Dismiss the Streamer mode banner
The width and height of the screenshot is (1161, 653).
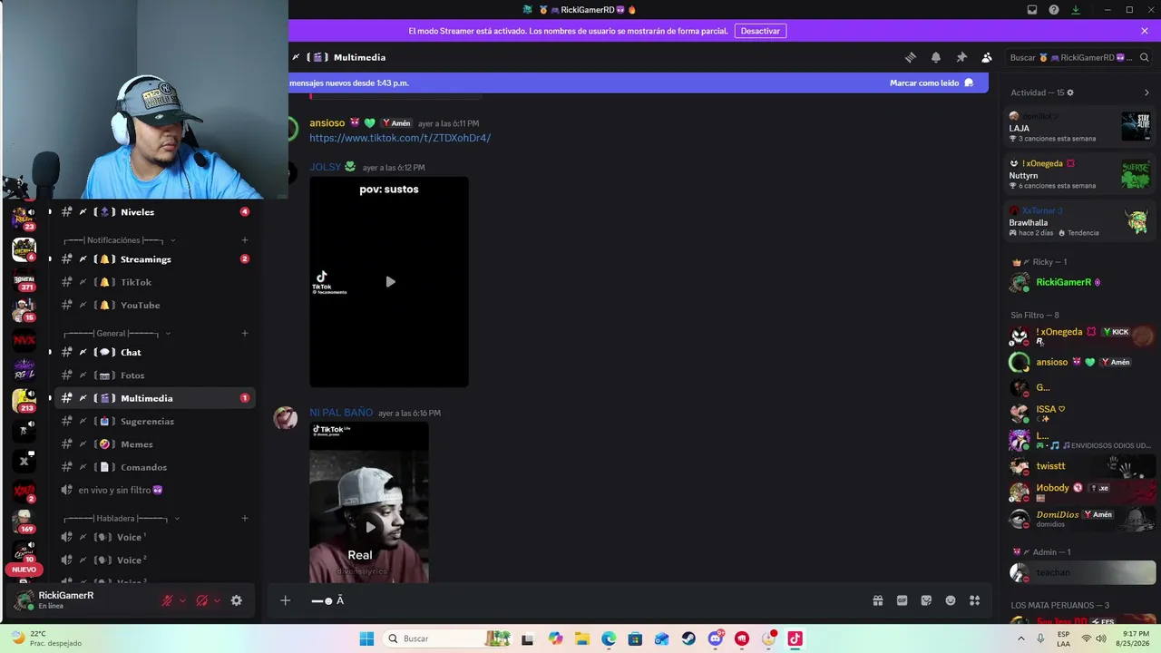coord(1145,31)
